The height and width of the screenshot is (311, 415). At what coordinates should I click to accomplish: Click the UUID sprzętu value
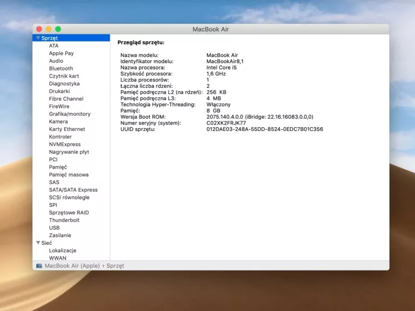[265, 129]
